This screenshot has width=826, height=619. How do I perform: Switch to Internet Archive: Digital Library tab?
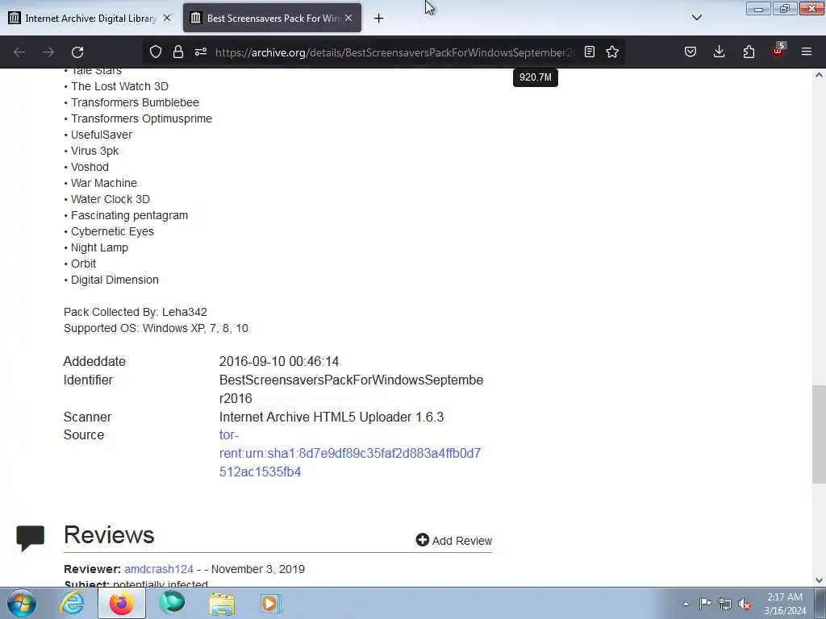[90, 18]
